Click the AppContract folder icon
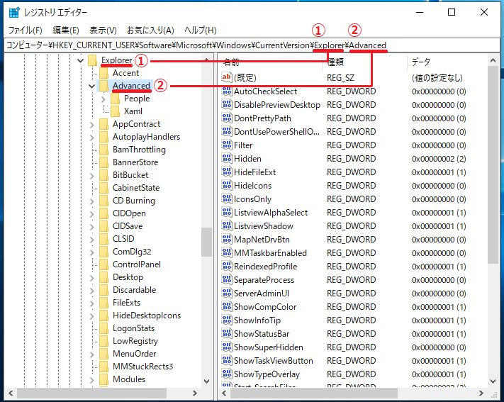504x402 pixels. (103, 124)
